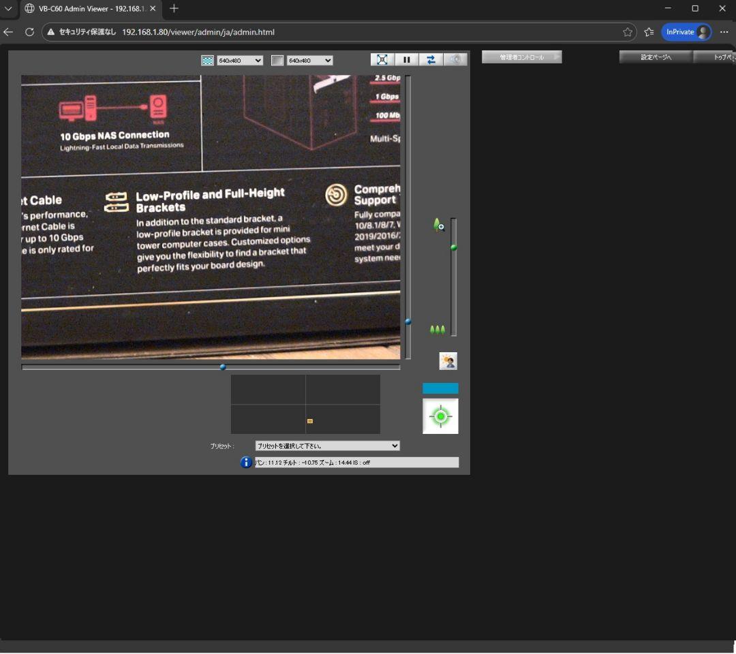
Task: Click the information icon by status bar
Action: pyautogui.click(x=247, y=463)
